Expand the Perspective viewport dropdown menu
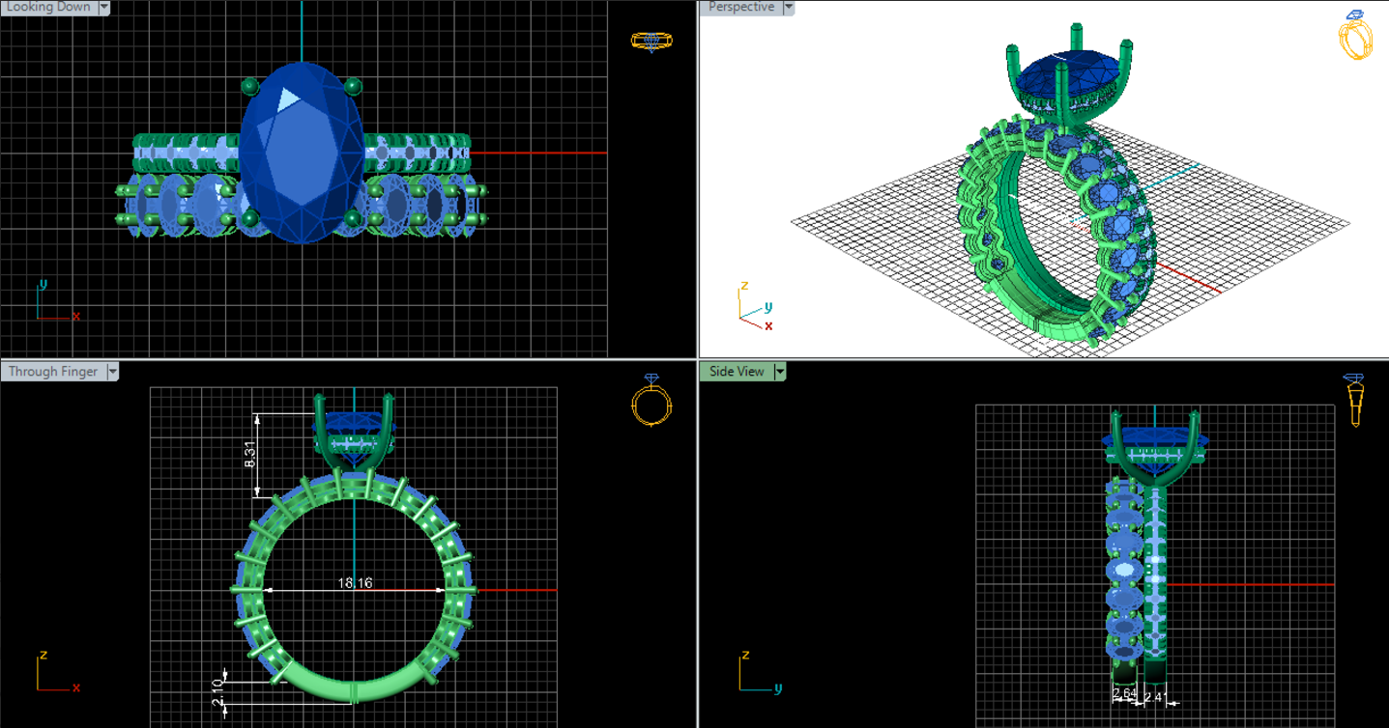The height and width of the screenshot is (728, 1389). point(788,8)
